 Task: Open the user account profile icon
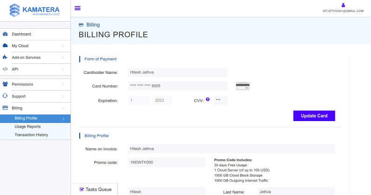point(343,5)
